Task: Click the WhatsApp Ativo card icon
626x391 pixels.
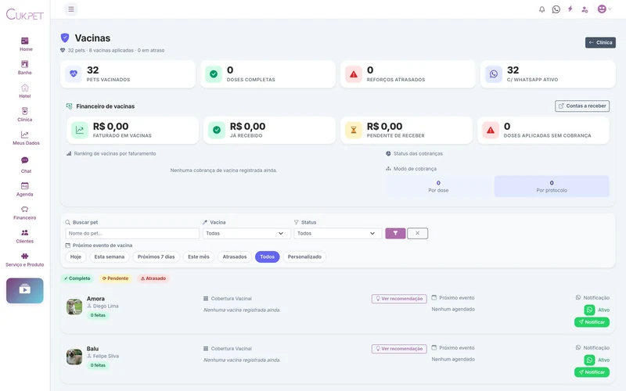Action: (x=494, y=74)
